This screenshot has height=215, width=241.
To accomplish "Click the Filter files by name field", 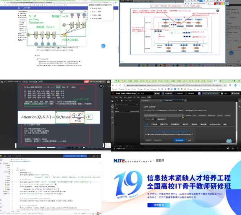I will (x=127, y=105).
